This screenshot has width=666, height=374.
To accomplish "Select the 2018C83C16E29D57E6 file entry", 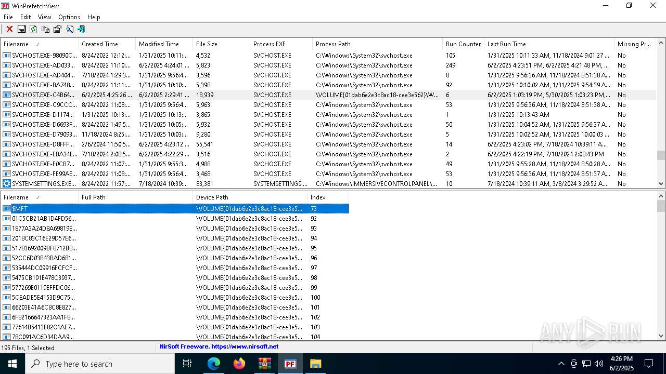I will click(x=175, y=238).
